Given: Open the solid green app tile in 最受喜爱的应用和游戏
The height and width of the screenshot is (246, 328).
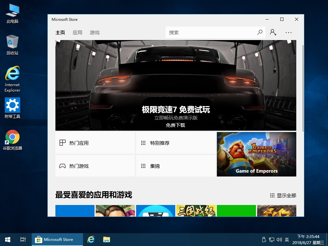Looking at the screenshot, I should [x=236, y=211].
